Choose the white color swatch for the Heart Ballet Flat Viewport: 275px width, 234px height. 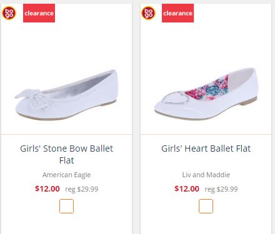pos(206,206)
